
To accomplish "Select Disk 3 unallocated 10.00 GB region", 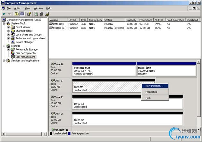I will [x=128, y=119].
